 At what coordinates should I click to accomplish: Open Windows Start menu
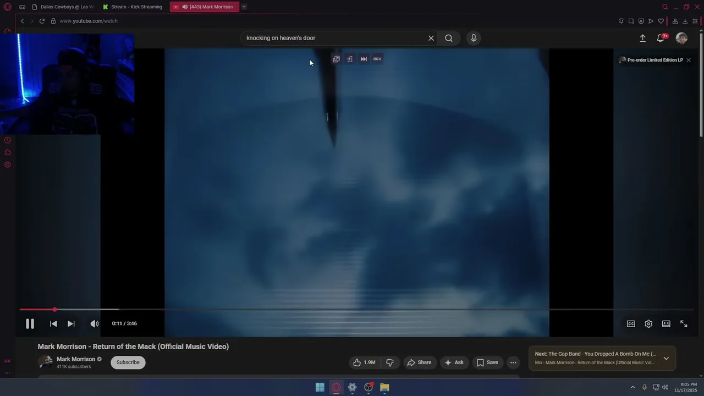click(x=320, y=387)
